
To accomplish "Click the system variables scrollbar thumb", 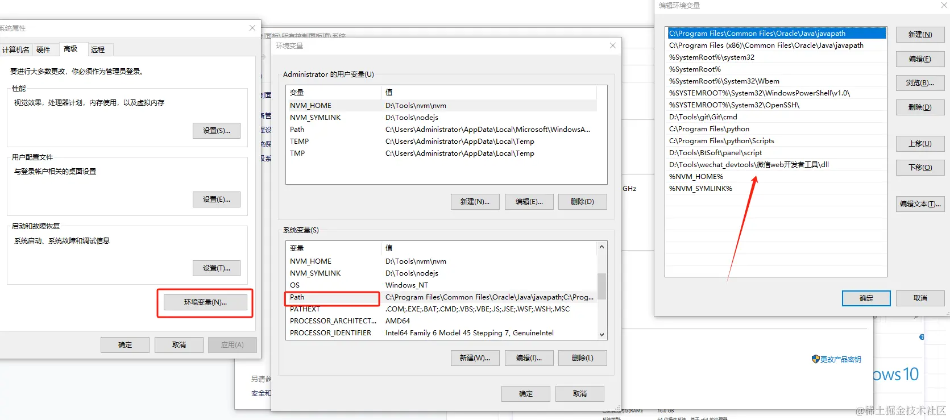I will pos(601,286).
